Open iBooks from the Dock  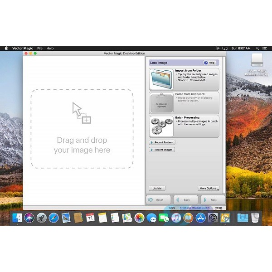coord(188,218)
